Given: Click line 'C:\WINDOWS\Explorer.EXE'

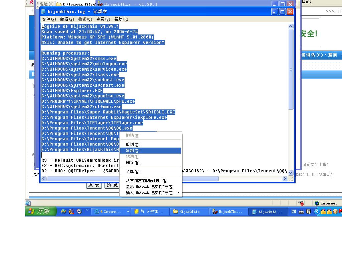Looking at the screenshot, I should coord(72,91).
